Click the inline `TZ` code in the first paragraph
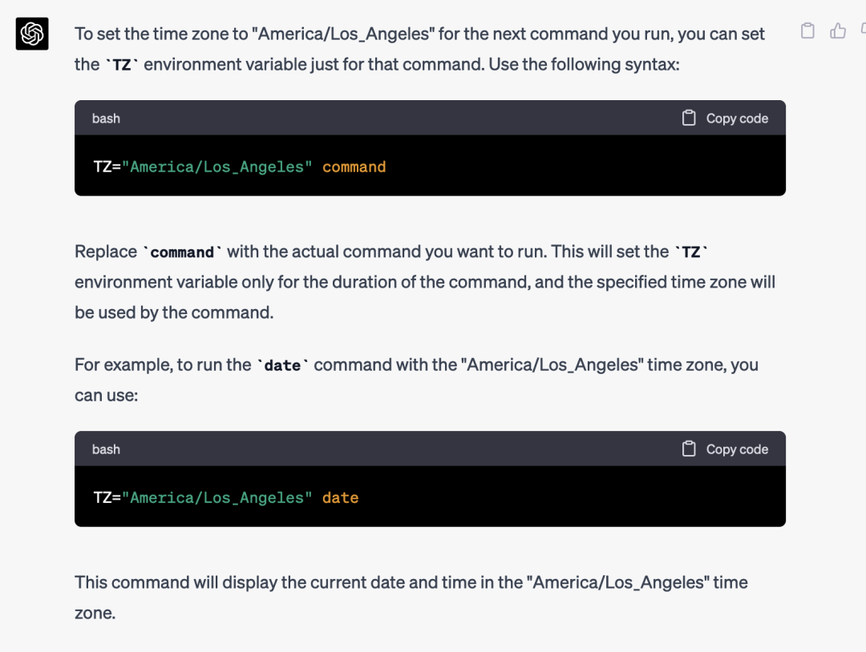This screenshot has height=652, width=866. point(122,65)
